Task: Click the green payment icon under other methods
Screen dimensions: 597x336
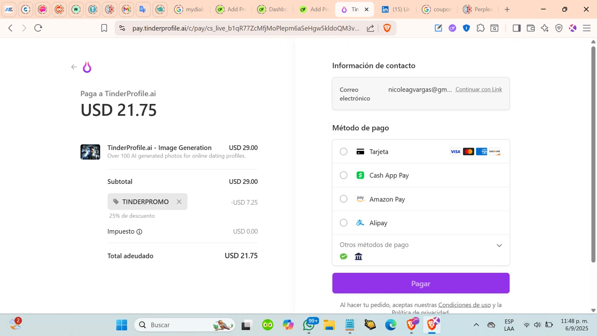Action: coord(344,257)
